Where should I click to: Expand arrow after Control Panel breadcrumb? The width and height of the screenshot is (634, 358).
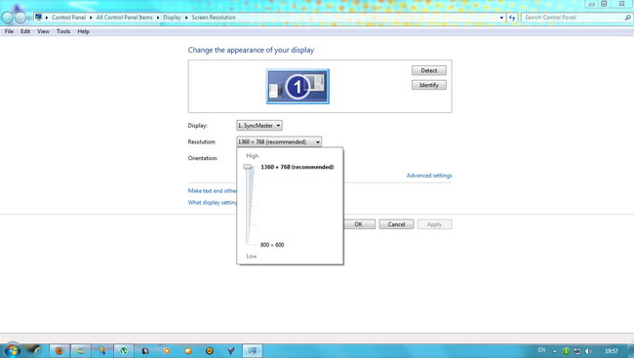pyautogui.click(x=91, y=18)
